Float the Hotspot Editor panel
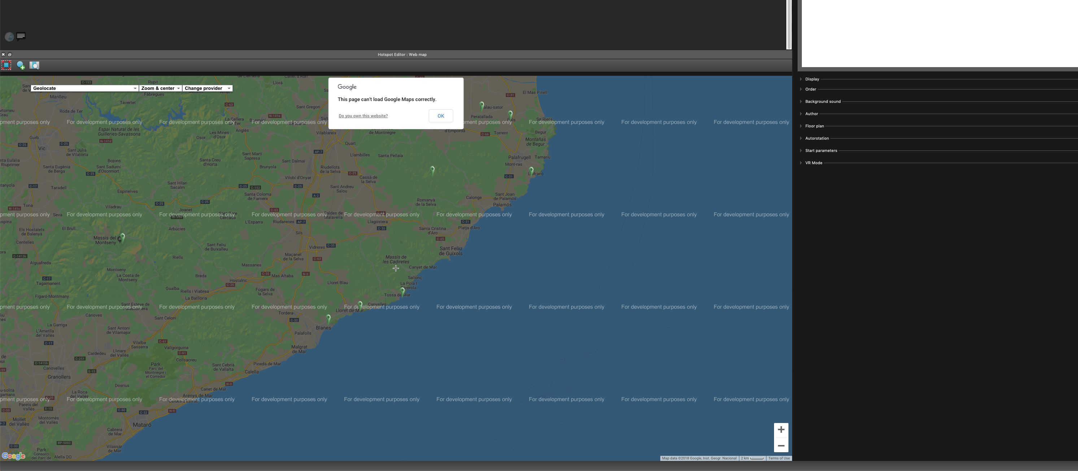 point(10,54)
